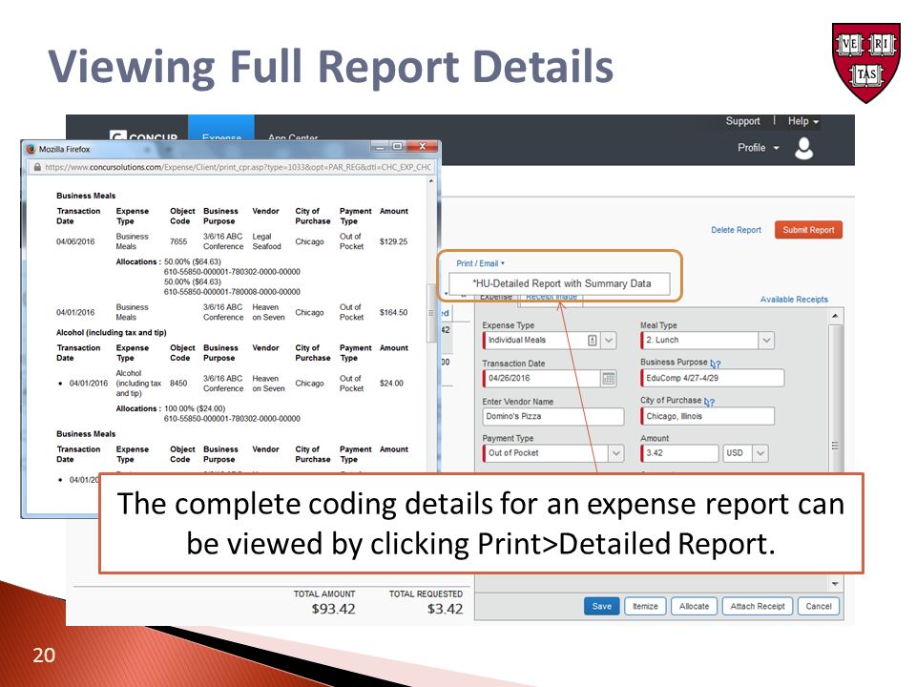Click the Submit Report button

[808, 230]
